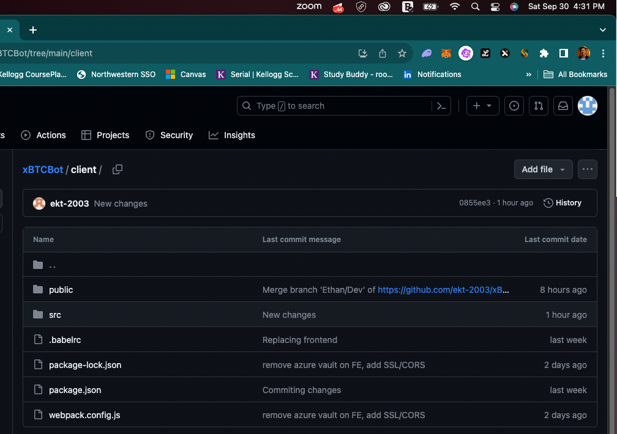Open the Add file dropdown
The image size is (617, 434).
tap(543, 169)
